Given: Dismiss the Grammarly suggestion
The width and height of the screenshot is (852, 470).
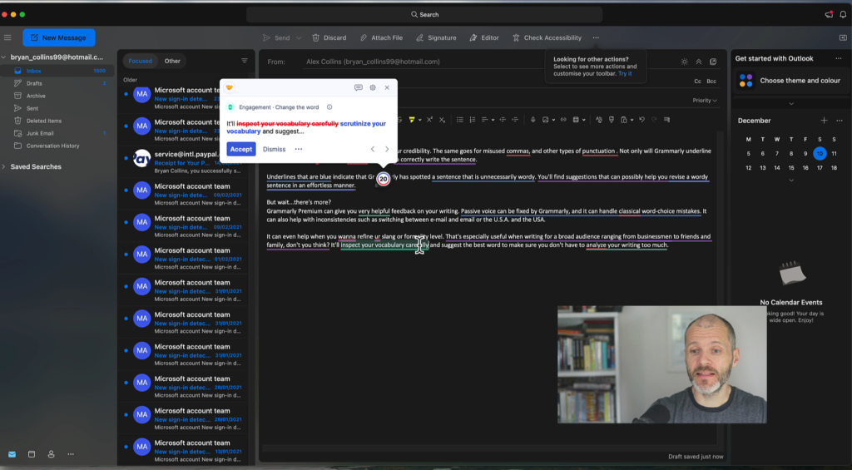Looking at the screenshot, I should pyautogui.click(x=274, y=149).
